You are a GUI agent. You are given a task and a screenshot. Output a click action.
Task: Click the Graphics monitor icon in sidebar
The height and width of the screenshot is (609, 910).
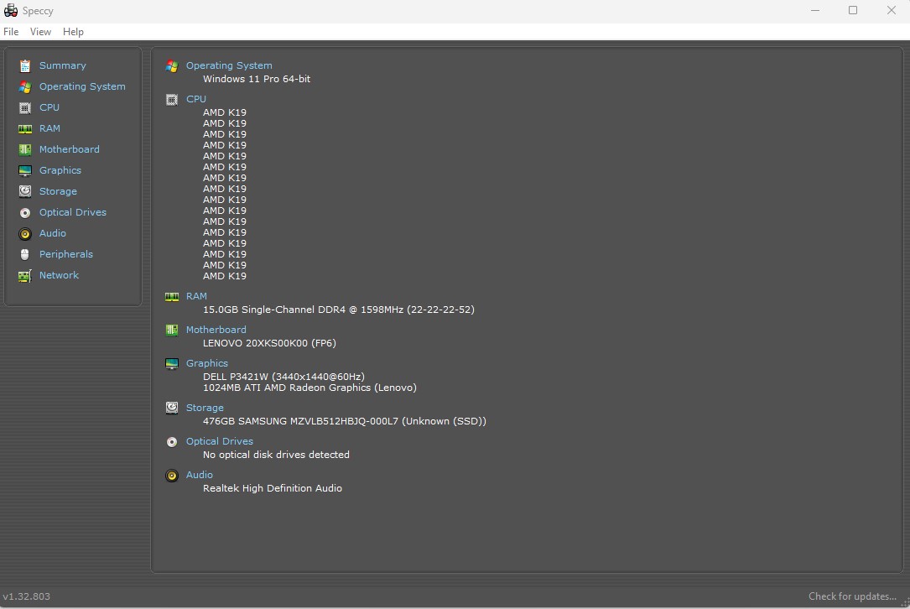[x=25, y=170]
